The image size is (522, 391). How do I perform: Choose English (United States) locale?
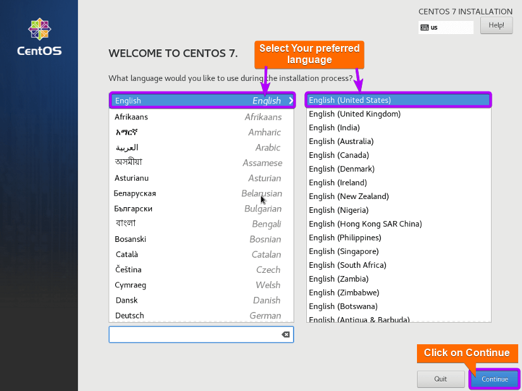399,100
